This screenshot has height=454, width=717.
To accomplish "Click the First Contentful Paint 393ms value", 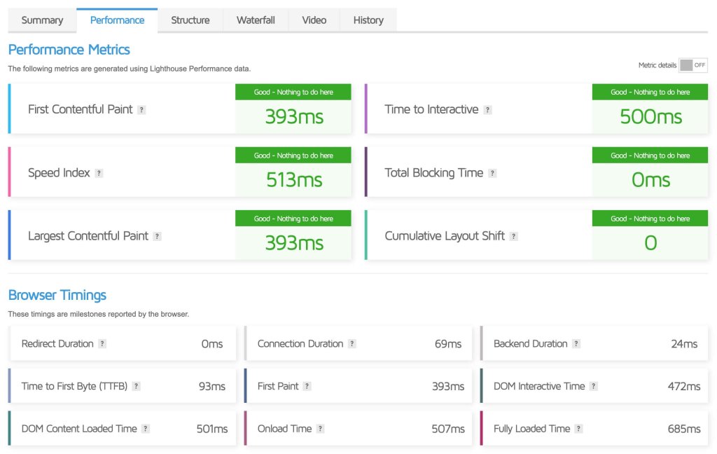I will pos(294,117).
